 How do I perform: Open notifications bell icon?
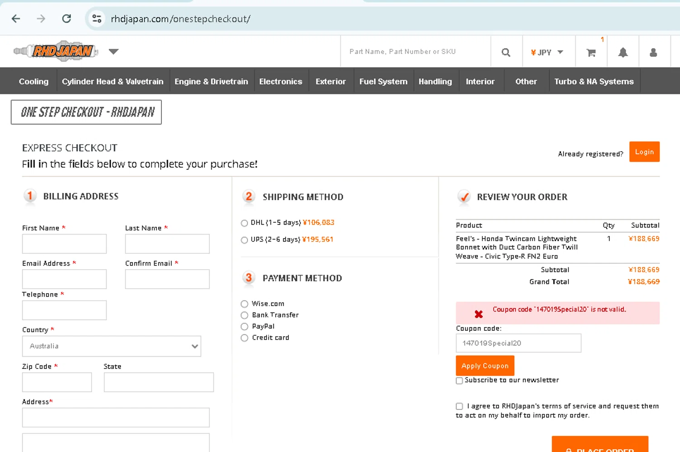[623, 53]
